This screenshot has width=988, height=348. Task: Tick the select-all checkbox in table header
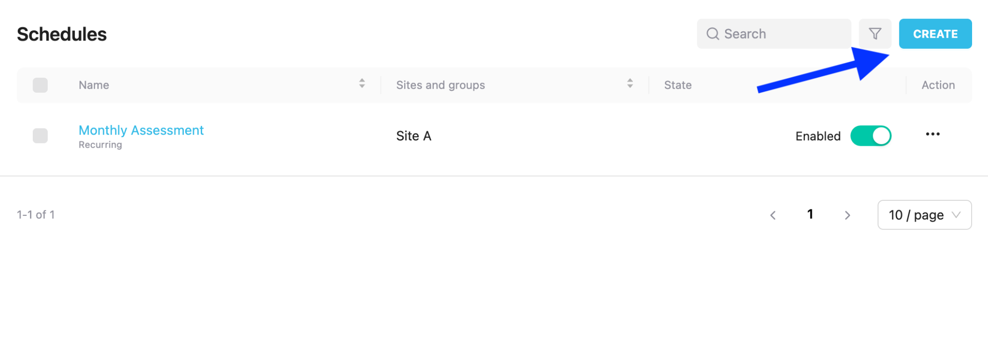coord(40,85)
